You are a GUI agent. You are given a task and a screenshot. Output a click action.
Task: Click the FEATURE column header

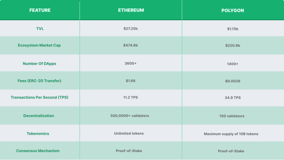pyautogui.click(x=40, y=10)
